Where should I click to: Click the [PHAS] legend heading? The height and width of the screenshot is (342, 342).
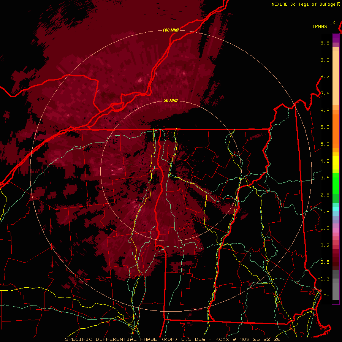click(321, 26)
